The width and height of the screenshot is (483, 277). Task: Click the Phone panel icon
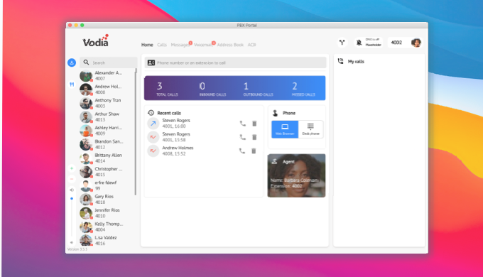coord(275,113)
